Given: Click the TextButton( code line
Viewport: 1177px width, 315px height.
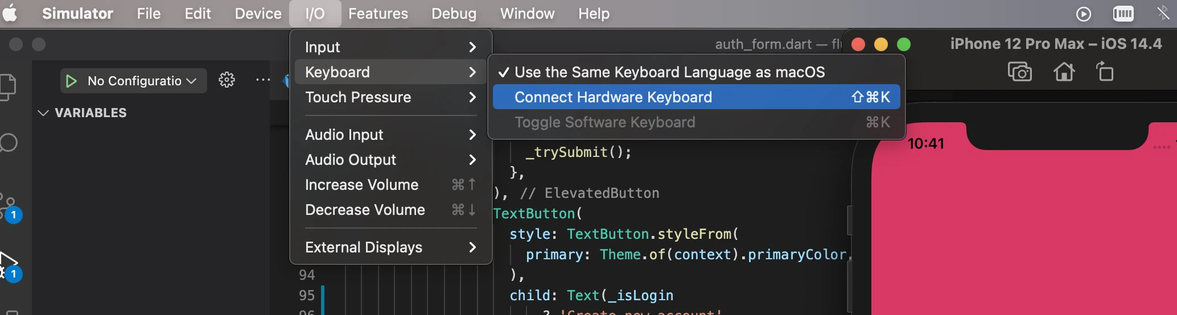Looking at the screenshot, I should [537, 213].
